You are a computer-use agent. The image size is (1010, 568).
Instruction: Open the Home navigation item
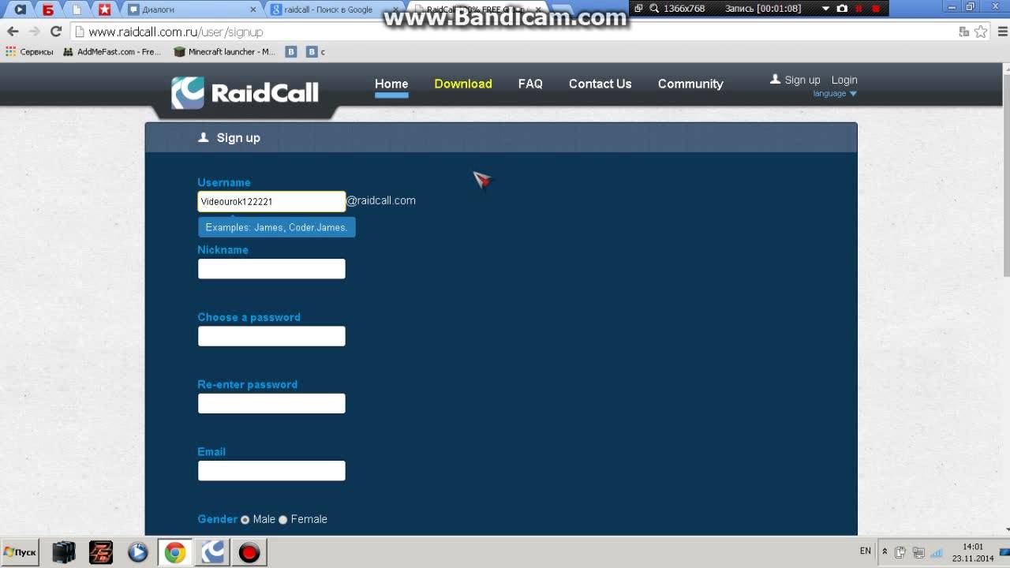click(391, 84)
